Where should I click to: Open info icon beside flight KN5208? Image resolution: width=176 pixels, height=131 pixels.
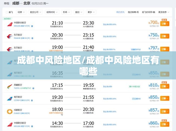(32, 126)
